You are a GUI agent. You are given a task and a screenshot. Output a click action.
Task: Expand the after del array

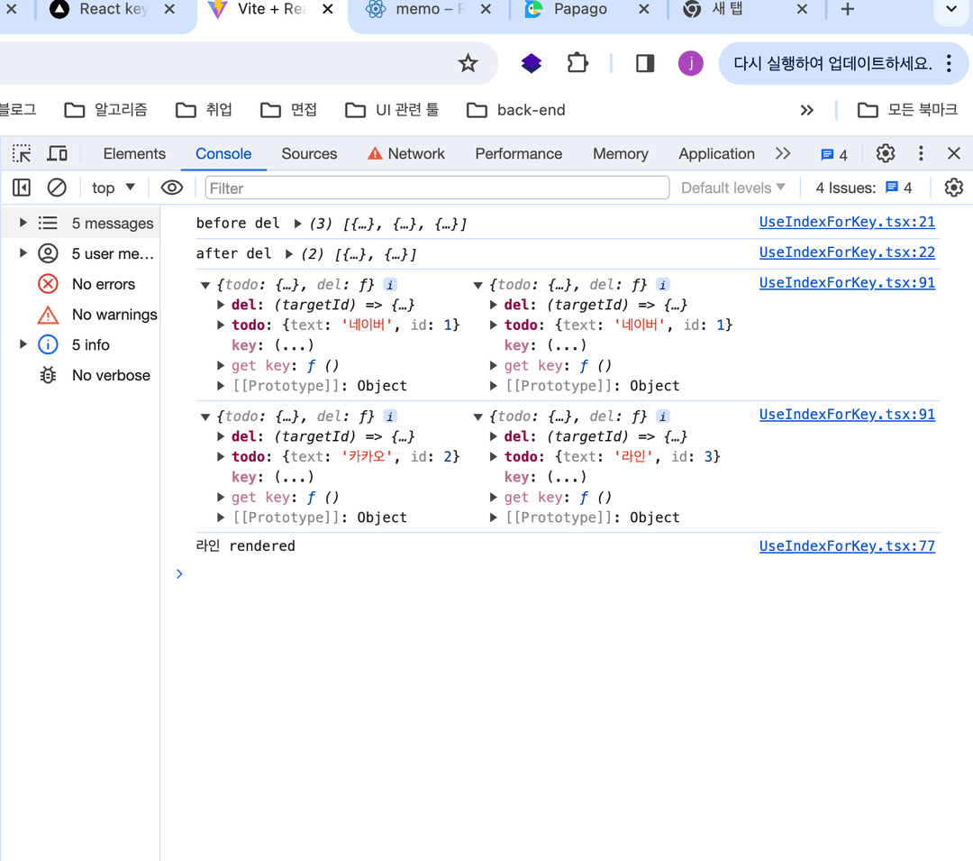pyautogui.click(x=289, y=254)
